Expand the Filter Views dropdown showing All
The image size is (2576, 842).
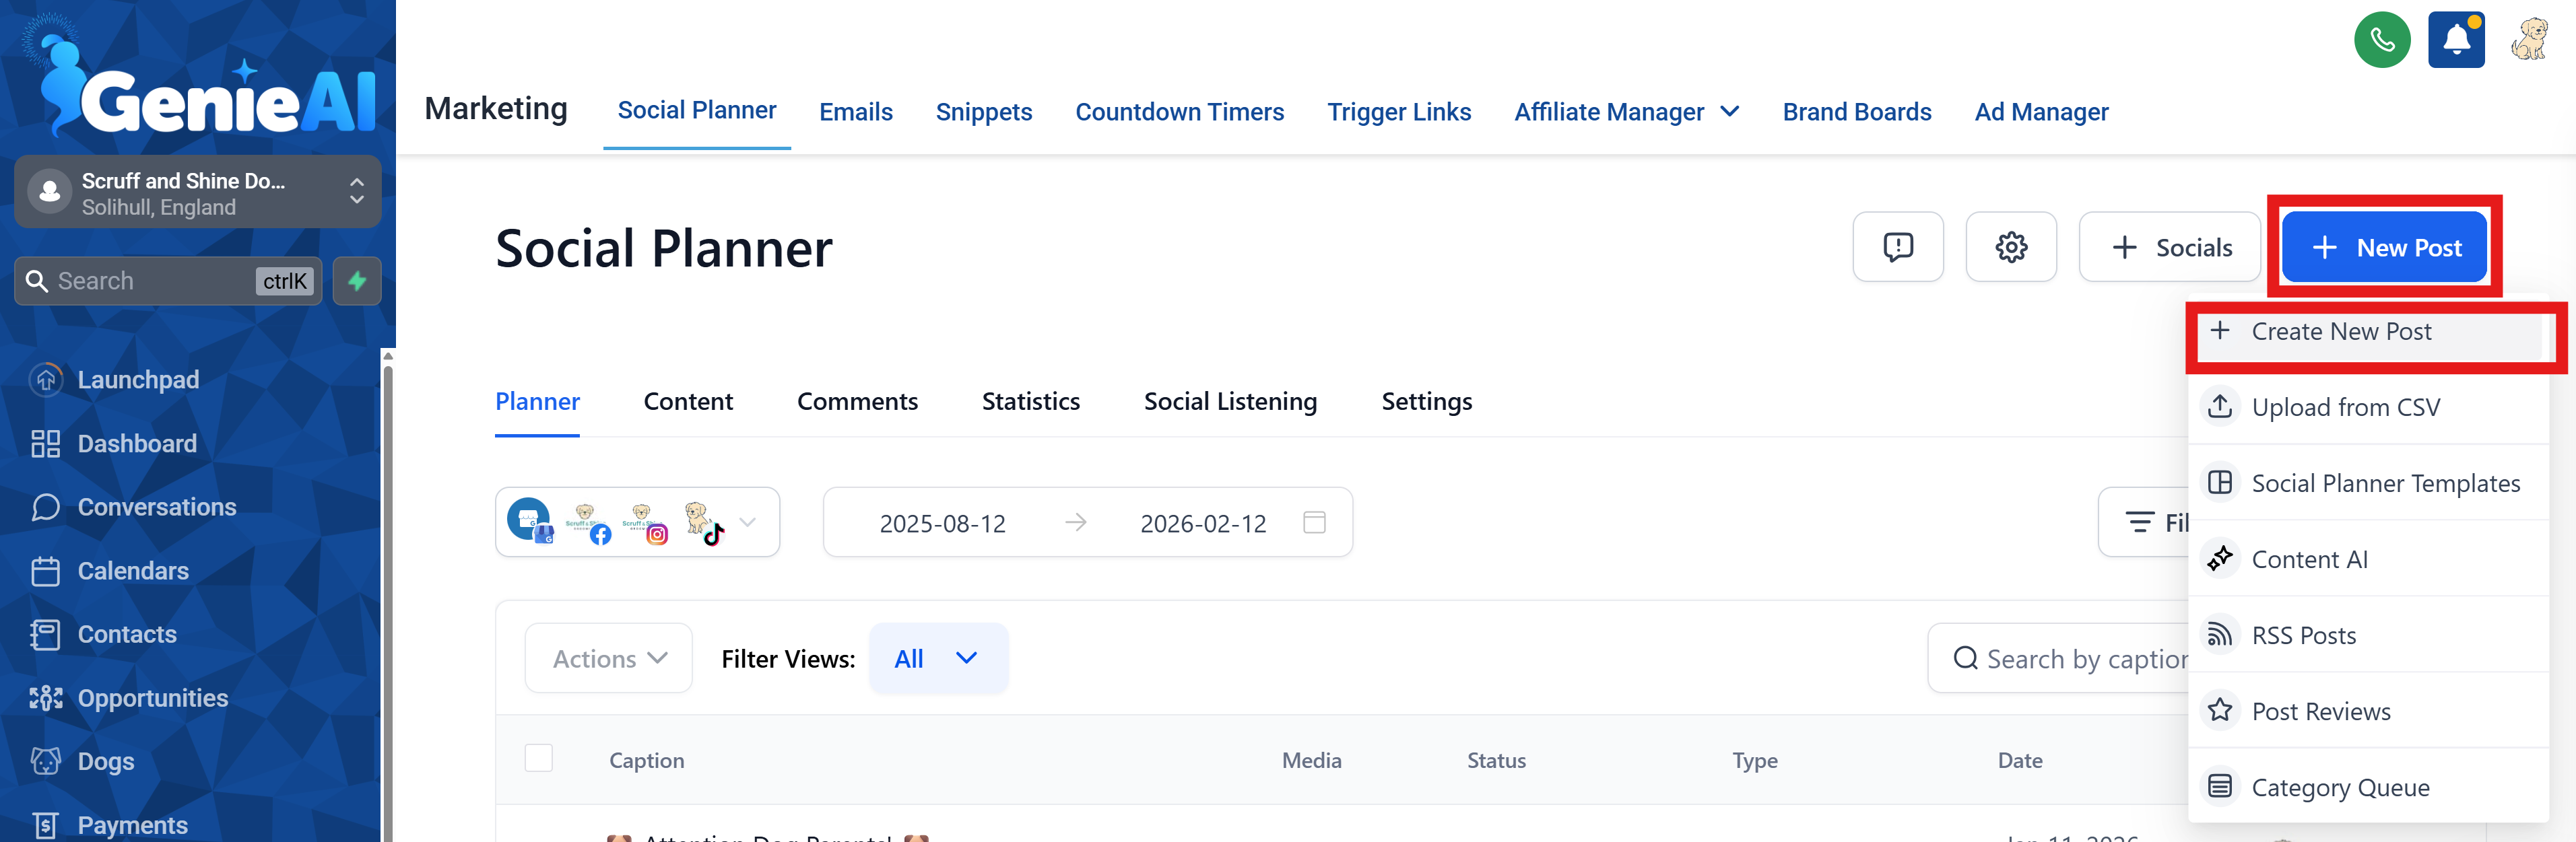pyautogui.click(x=936, y=657)
